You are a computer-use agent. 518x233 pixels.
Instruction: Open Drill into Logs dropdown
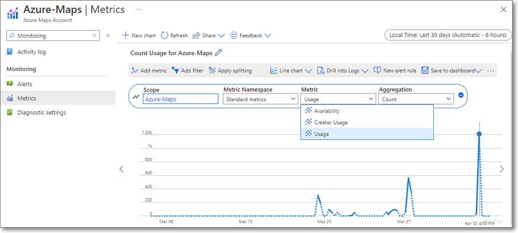coord(343,70)
